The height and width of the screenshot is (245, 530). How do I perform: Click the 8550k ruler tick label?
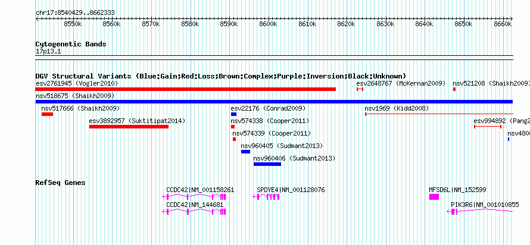[x=73, y=24]
